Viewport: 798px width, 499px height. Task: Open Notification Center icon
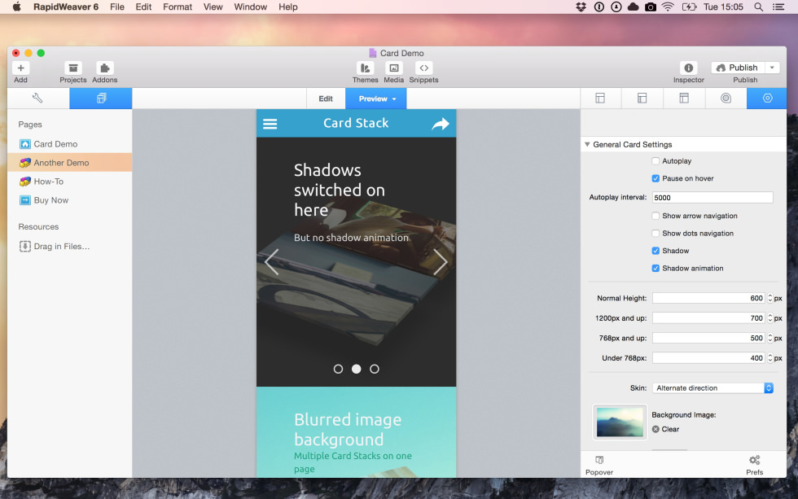pos(778,7)
